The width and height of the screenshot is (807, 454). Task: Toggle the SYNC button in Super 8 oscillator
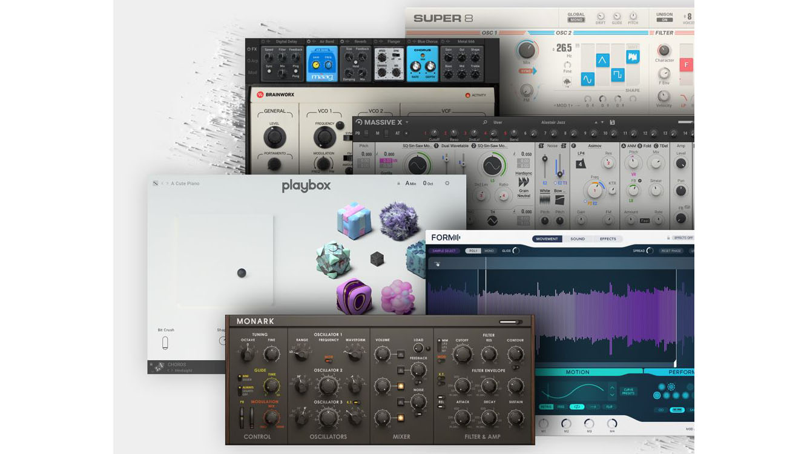click(x=527, y=71)
